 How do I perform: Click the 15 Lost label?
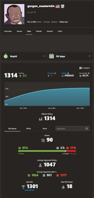point(73,154)
